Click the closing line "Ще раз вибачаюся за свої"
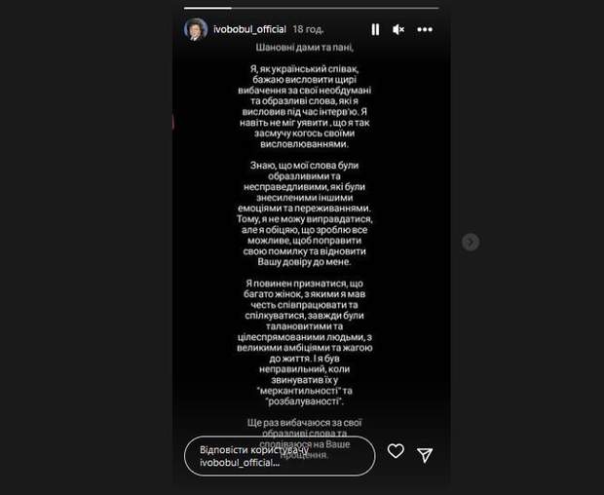 tap(304, 423)
